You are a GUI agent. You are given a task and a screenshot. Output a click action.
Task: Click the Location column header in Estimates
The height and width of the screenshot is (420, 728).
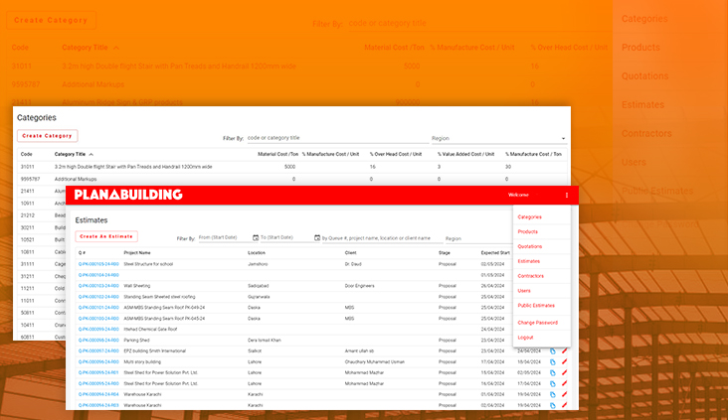pos(257,253)
